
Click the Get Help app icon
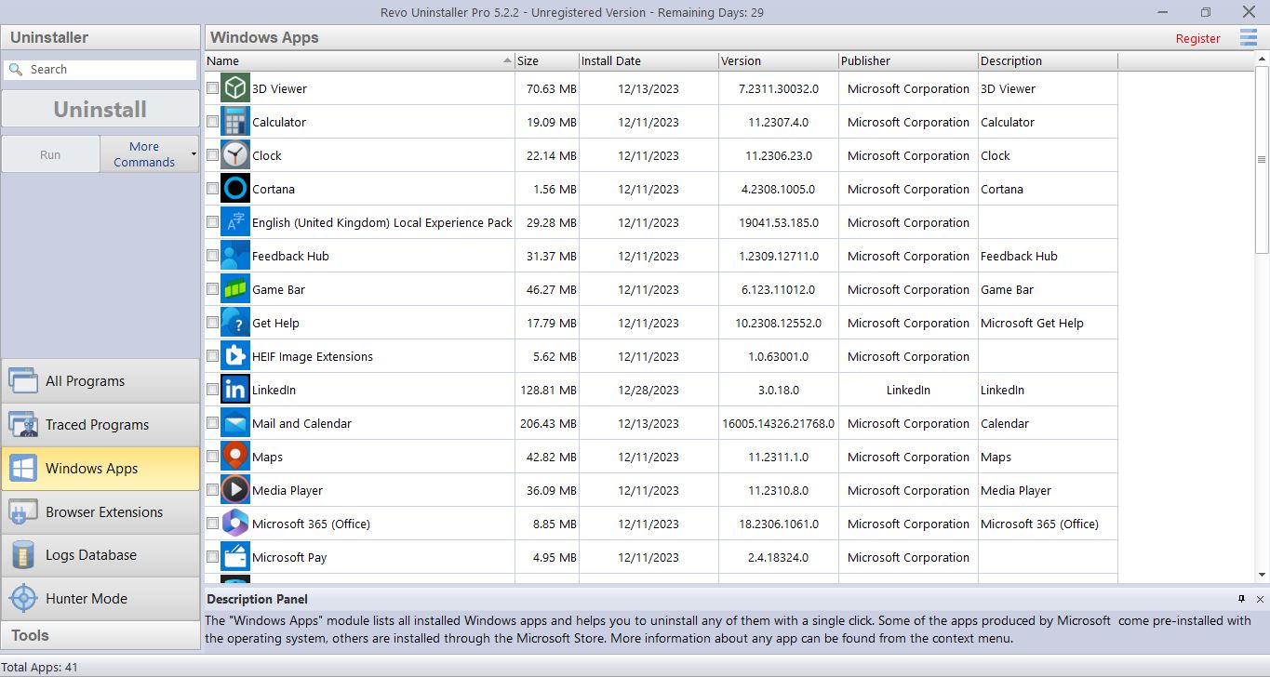tap(235, 323)
